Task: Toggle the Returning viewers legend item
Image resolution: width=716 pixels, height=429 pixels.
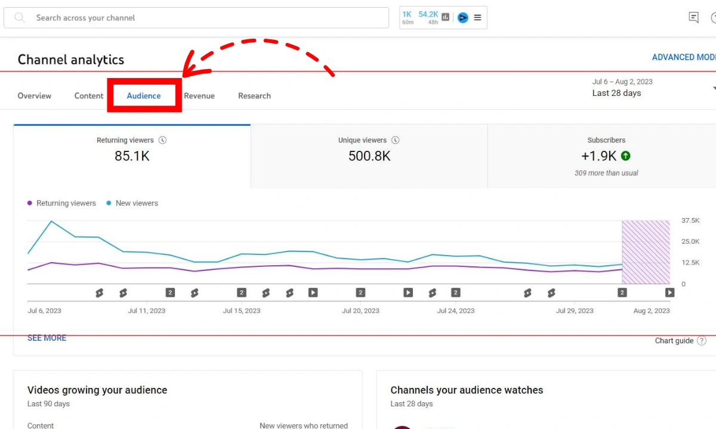Action: click(x=61, y=203)
